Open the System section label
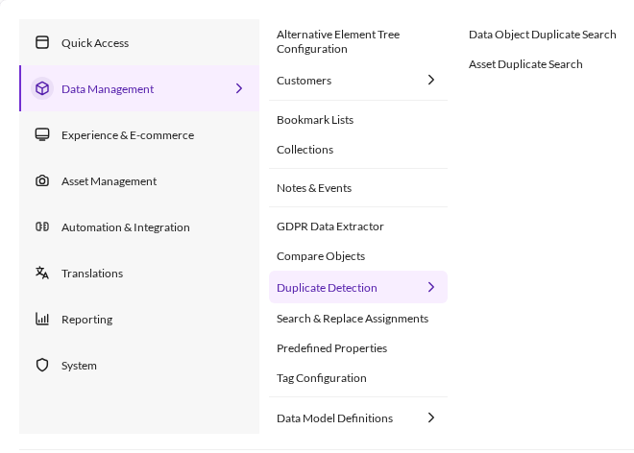634x453 pixels. tap(79, 366)
